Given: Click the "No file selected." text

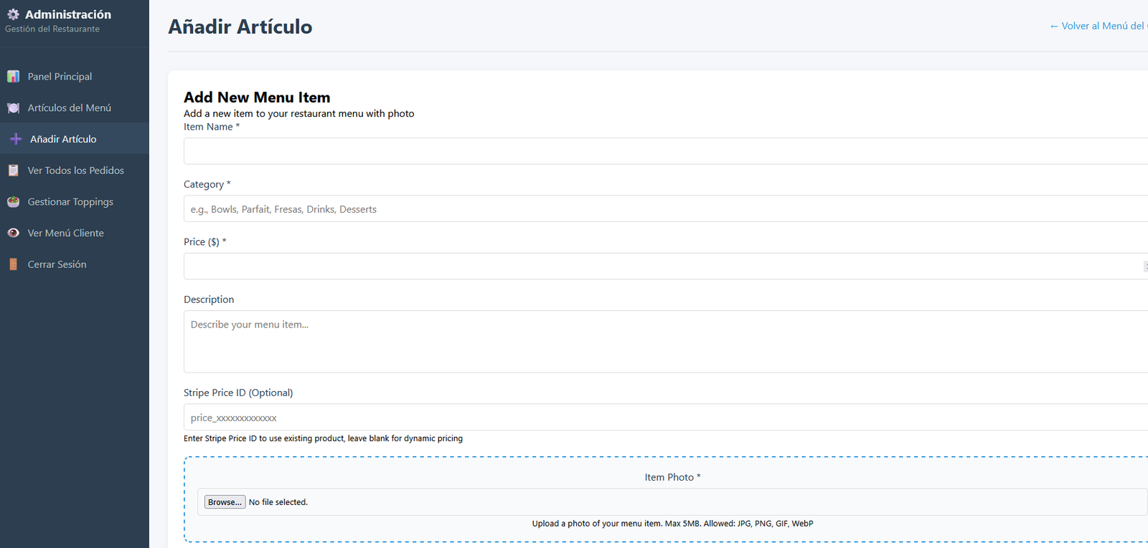Looking at the screenshot, I should coord(278,502).
